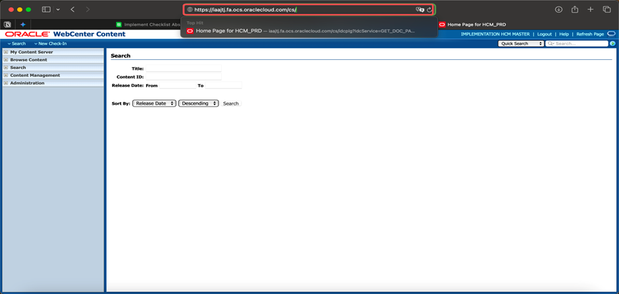Open a new tab with plus icon
The height and width of the screenshot is (294, 619).
[591, 10]
